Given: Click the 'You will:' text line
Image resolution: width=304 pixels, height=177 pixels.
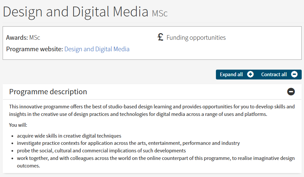Looking at the screenshot, I should click(18, 125).
